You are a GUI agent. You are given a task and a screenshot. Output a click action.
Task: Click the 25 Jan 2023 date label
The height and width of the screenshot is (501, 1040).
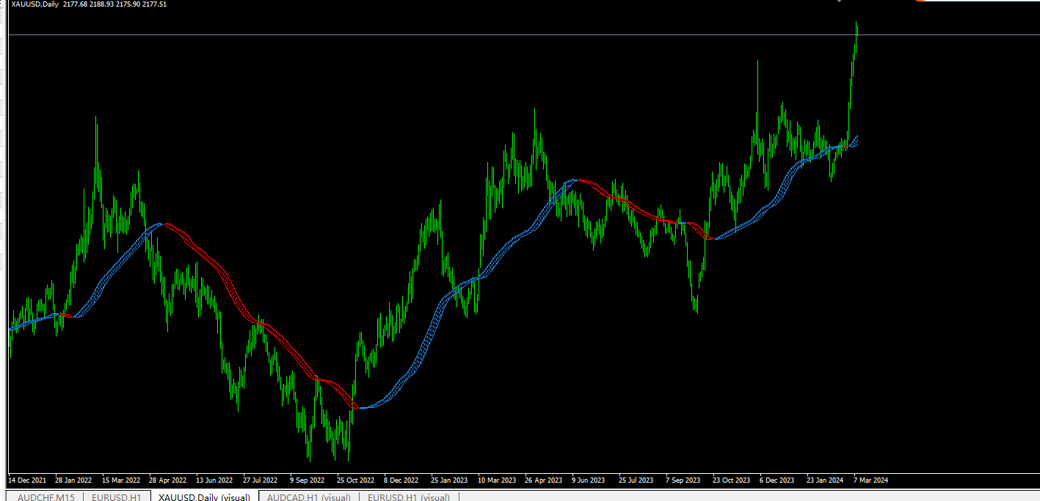(x=449, y=480)
